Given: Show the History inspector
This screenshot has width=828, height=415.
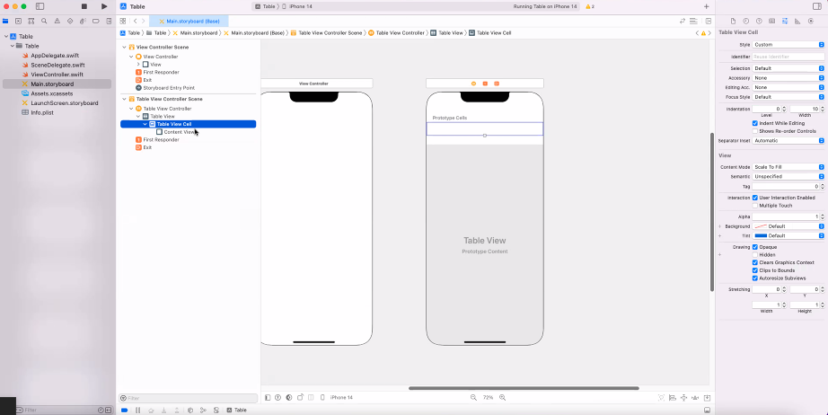Looking at the screenshot, I should click(745, 22).
